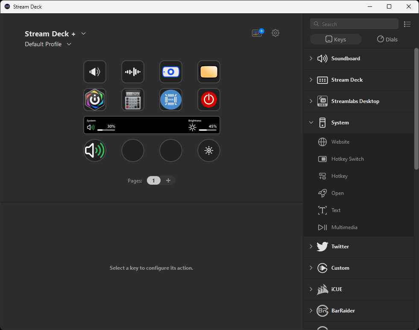Click the Website globe icon
419x330 pixels.
tap(322, 142)
